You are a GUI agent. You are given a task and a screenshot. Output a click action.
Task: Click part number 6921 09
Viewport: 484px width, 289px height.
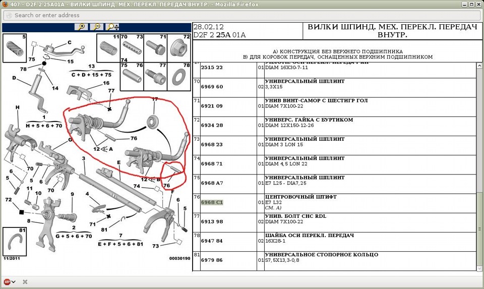(212, 106)
